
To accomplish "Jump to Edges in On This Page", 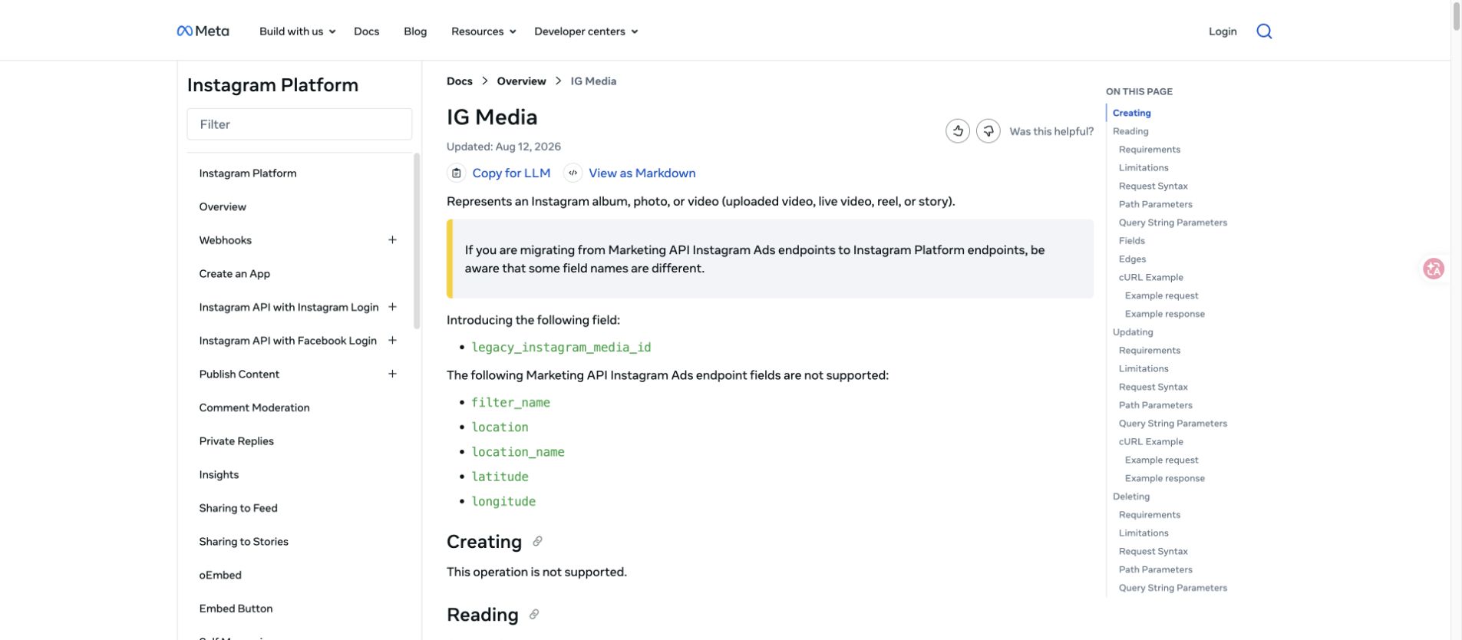I will coord(1132,259).
